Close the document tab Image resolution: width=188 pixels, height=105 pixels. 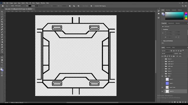(x=34, y=9)
